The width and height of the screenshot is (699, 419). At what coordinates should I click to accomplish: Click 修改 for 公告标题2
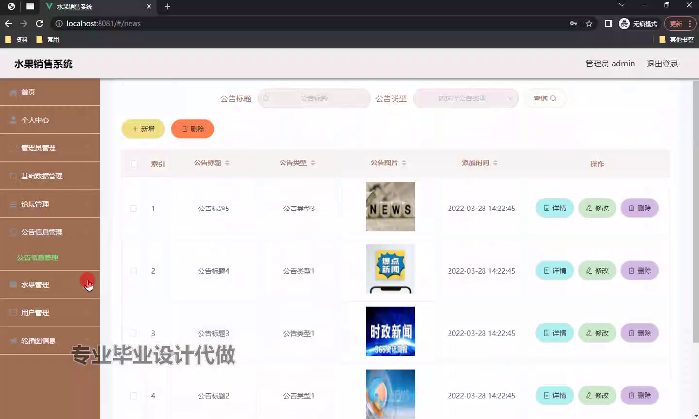pyautogui.click(x=597, y=396)
